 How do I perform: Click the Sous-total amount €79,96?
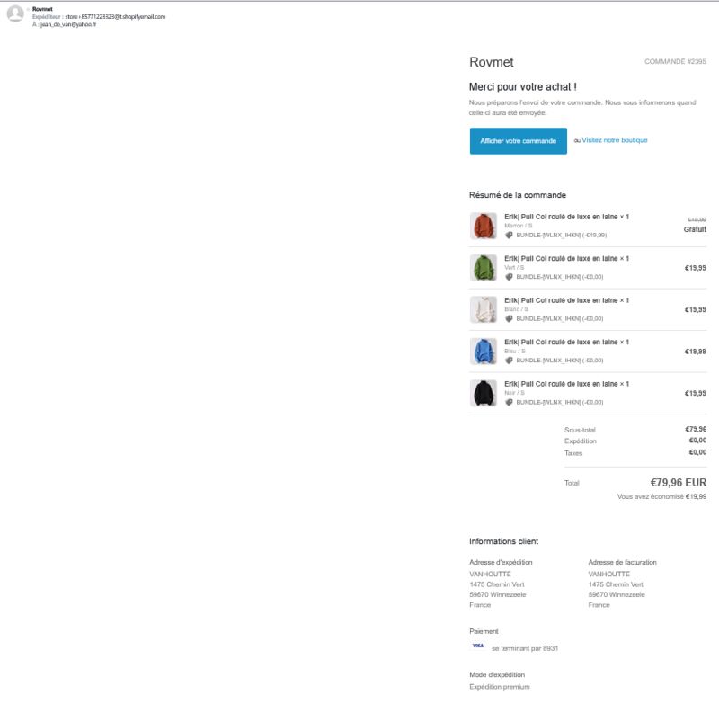coord(696,429)
